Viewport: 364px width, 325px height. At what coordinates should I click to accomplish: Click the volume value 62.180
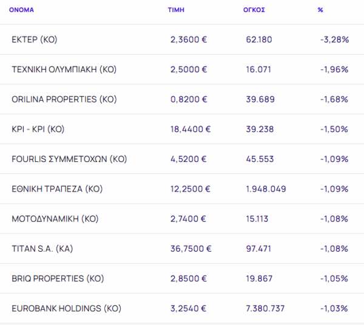(x=259, y=39)
